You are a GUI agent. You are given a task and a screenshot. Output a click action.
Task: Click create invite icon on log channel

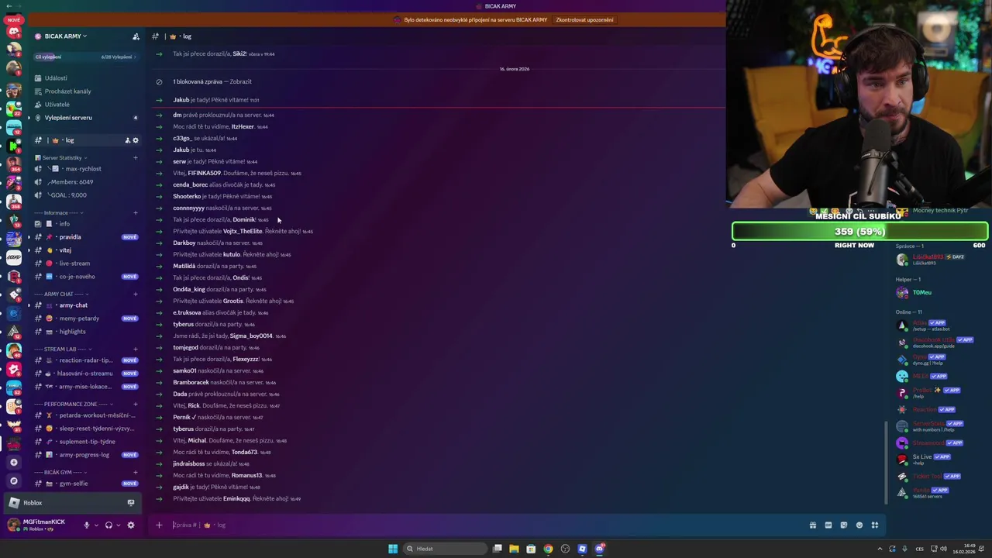(x=128, y=140)
